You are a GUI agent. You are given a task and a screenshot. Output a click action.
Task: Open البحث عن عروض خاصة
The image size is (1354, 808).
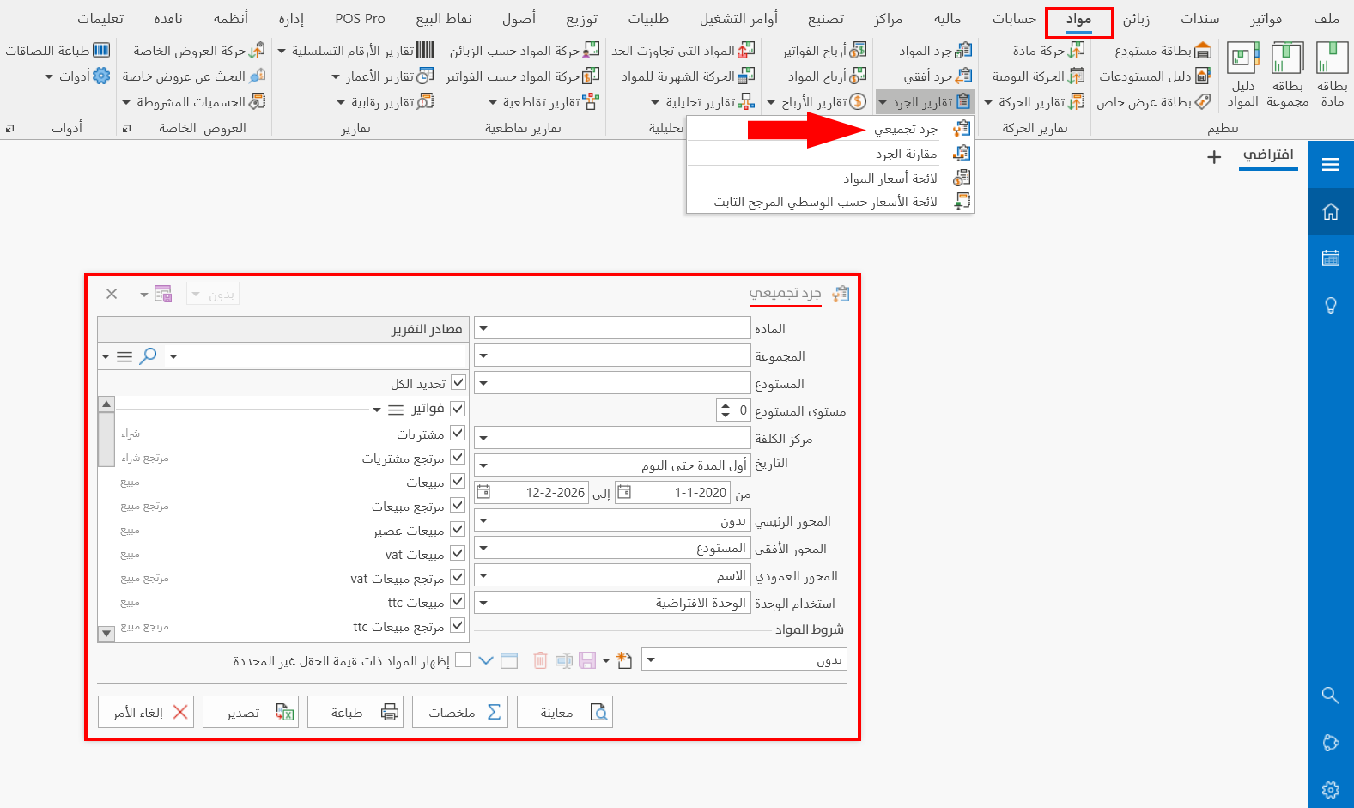(194, 76)
